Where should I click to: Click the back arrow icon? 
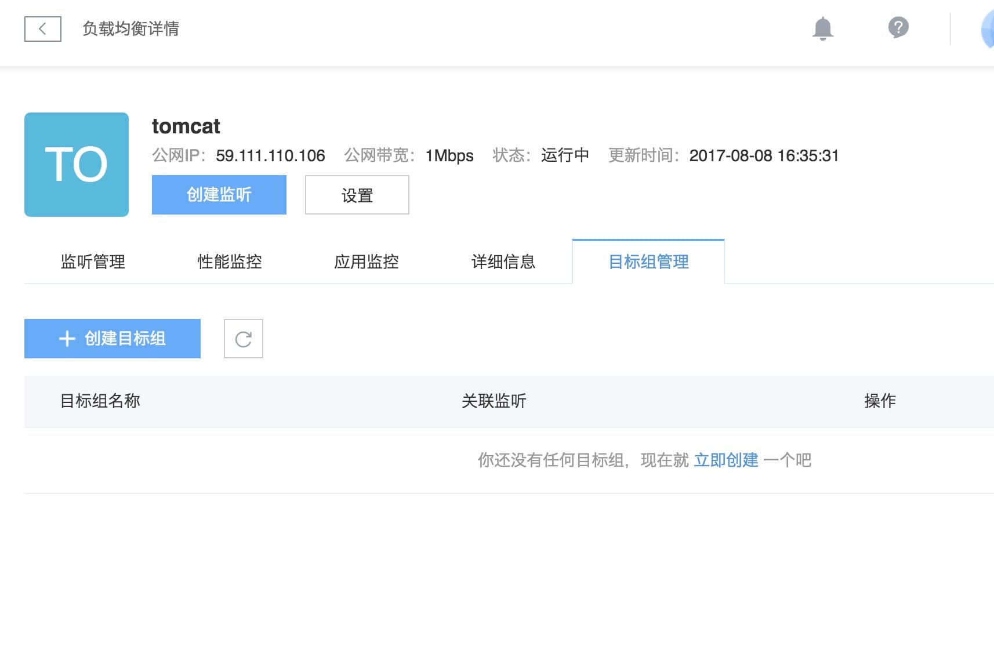pyautogui.click(x=42, y=29)
